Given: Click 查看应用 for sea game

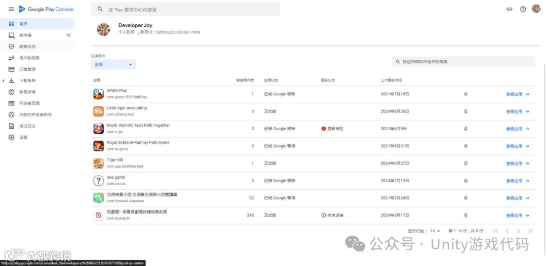Looking at the screenshot, I should [x=518, y=181].
